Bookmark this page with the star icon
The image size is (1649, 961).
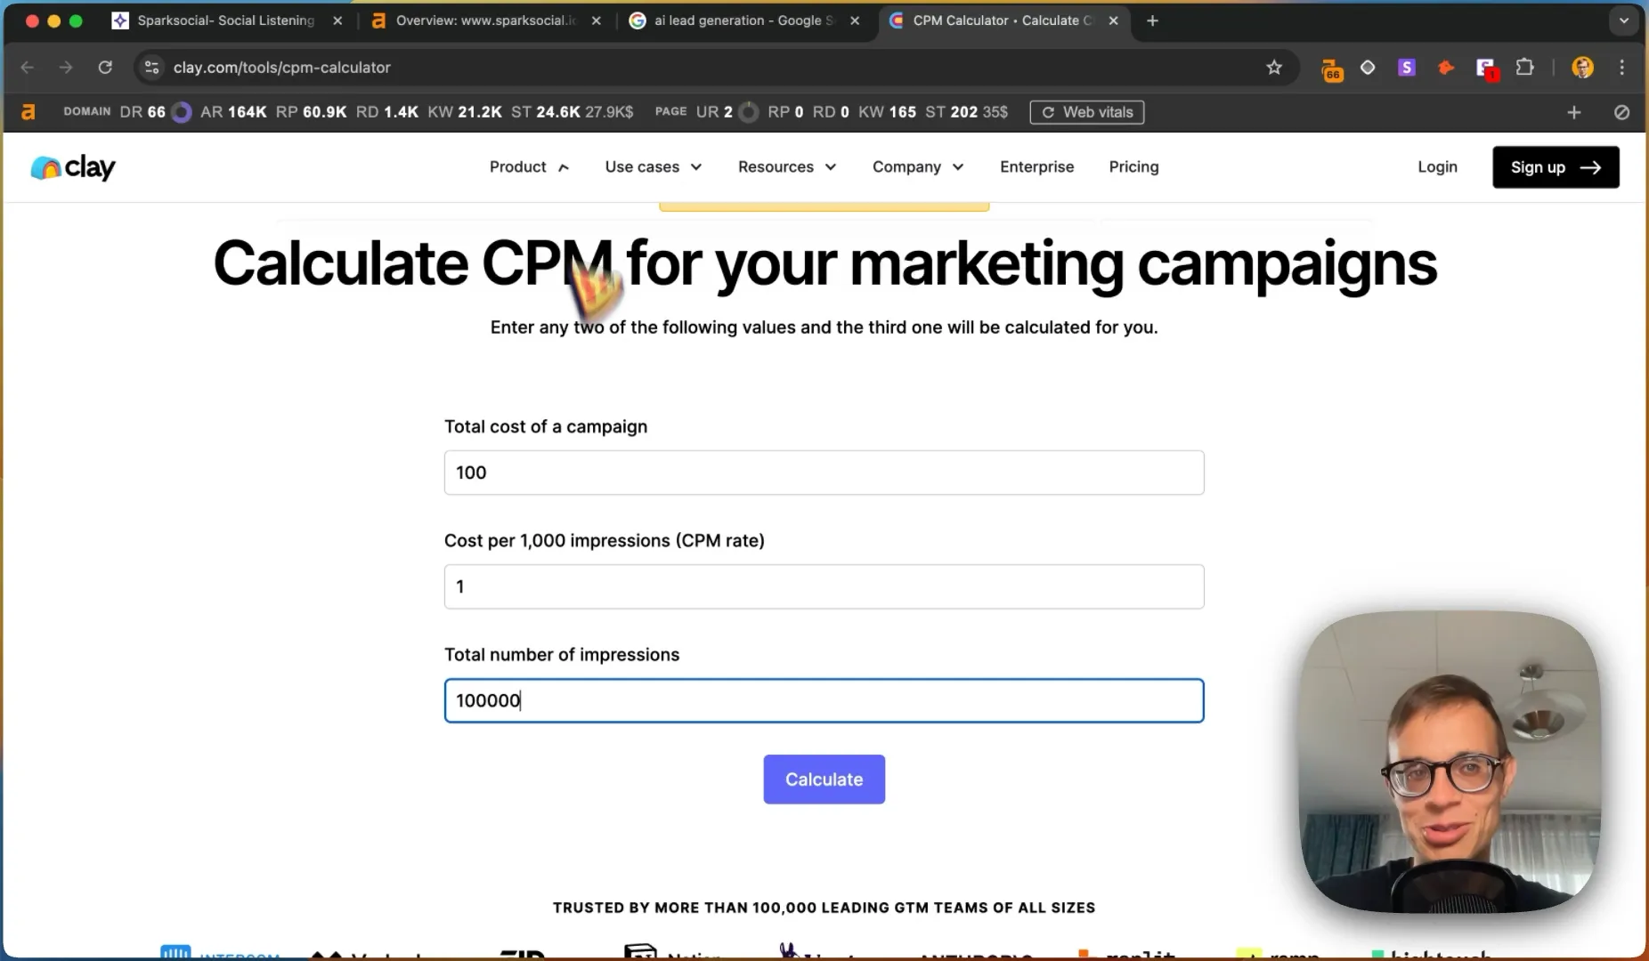pos(1274,68)
